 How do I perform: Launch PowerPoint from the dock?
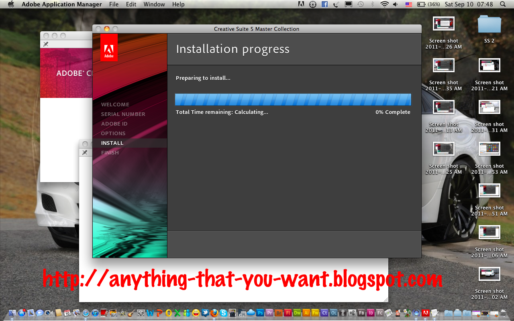159,313
